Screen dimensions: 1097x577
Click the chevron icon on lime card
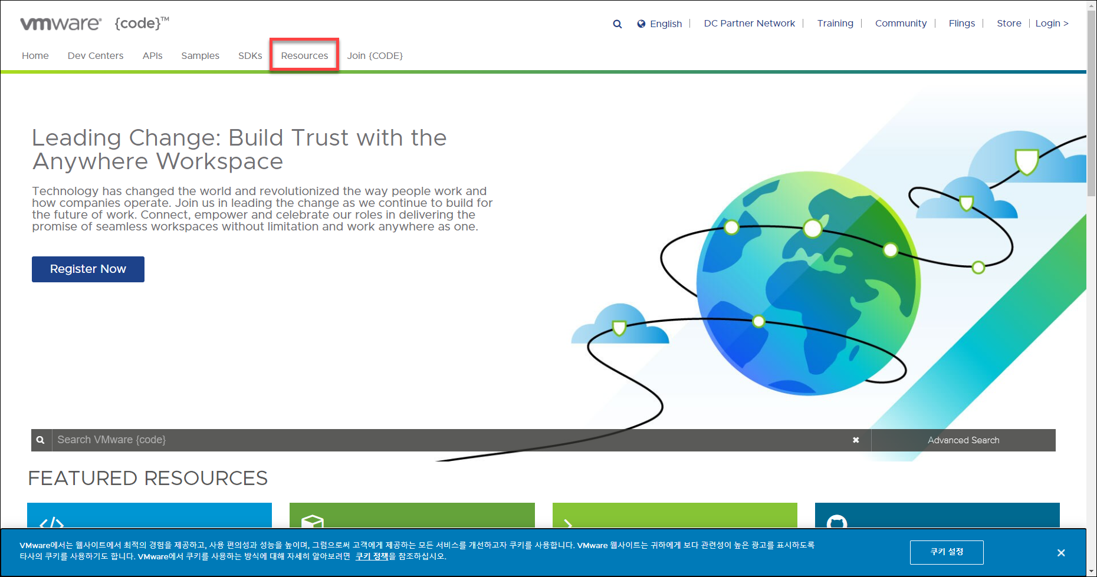[568, 523]
